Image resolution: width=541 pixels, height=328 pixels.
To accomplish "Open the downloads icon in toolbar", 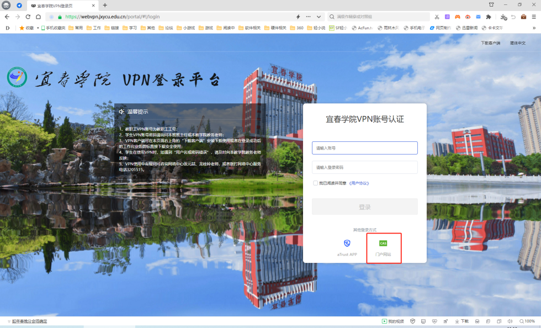I will [x=503, y=17].
